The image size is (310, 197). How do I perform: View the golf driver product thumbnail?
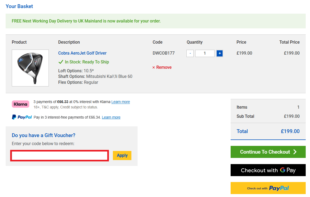(x=30, y=68)
